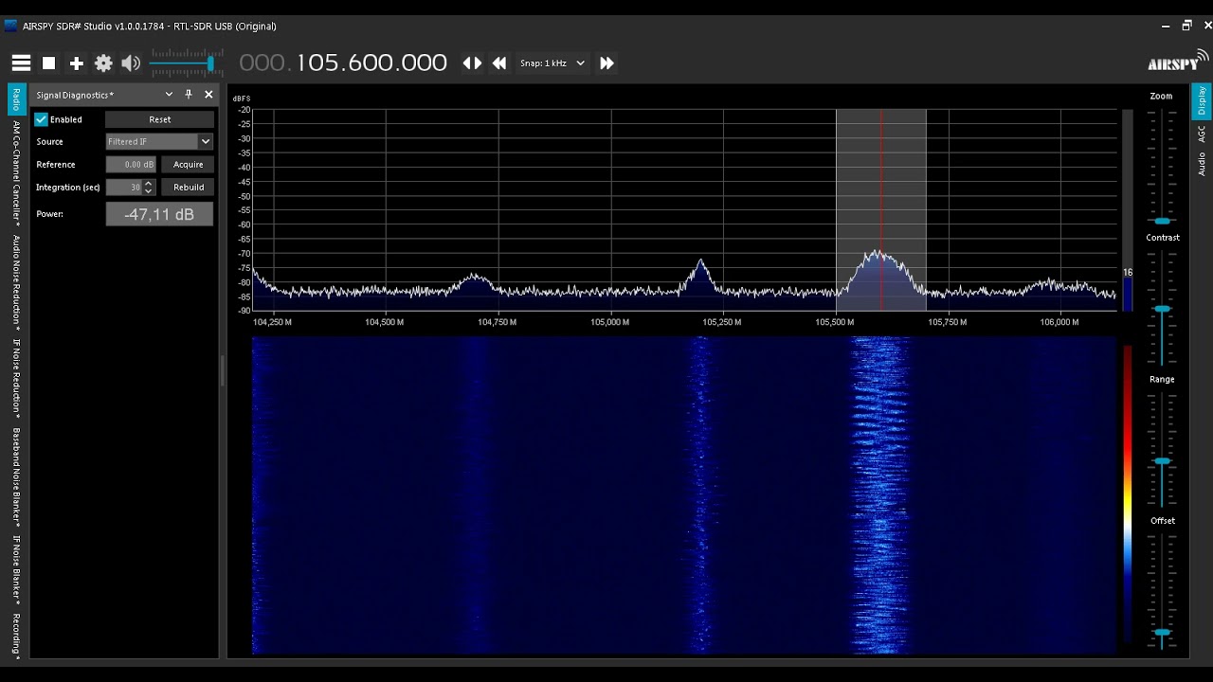
Task: Click the AIRSPY logo
Action: [x=1177, y=63]
